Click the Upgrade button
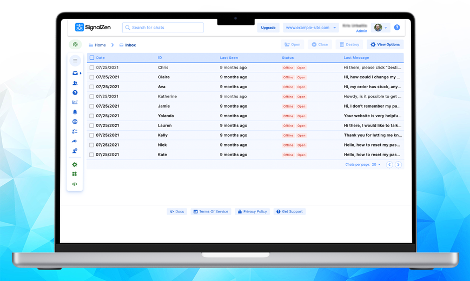This screenshot has width=470, height=281. 268,28
